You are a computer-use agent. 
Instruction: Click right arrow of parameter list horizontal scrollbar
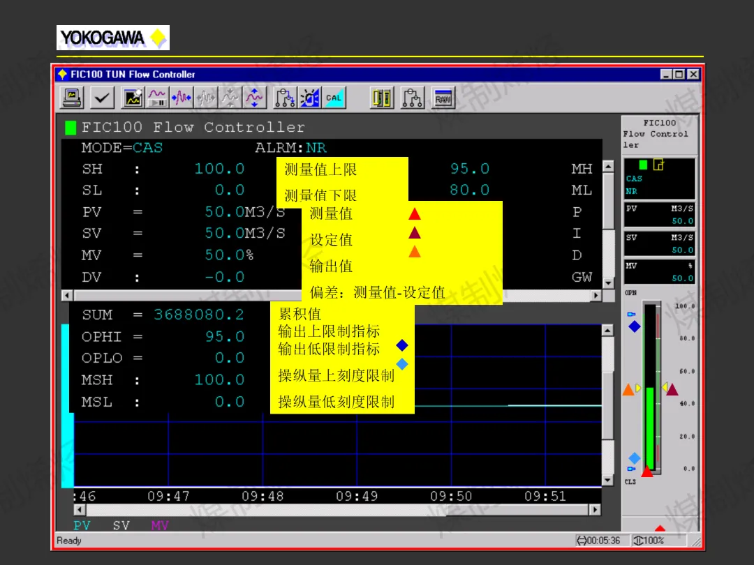pyautogui.click(x=596, y=296)
